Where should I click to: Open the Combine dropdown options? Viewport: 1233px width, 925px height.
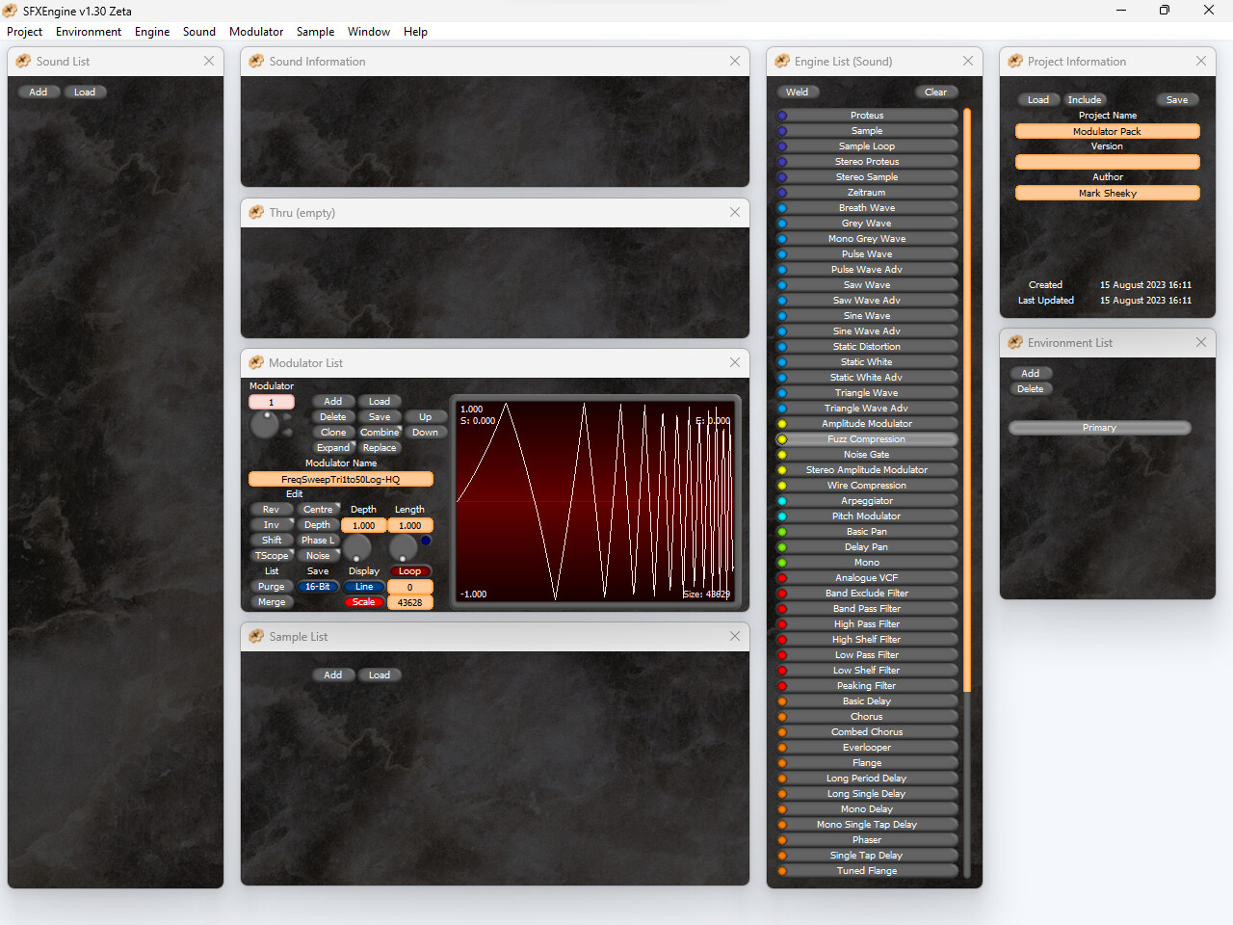tap(380, 432)
